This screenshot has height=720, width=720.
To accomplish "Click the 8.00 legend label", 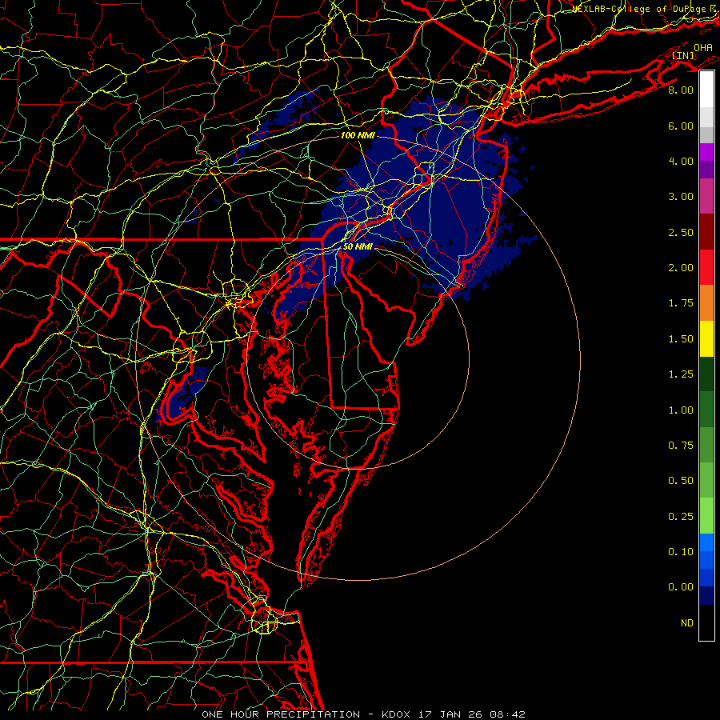I will pyautogui.click(x=681, y=90).
